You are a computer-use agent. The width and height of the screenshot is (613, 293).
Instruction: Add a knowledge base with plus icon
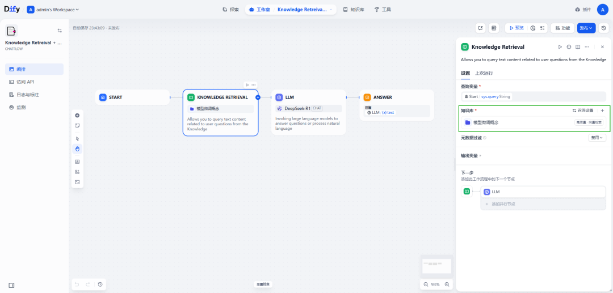click(602, 111)
